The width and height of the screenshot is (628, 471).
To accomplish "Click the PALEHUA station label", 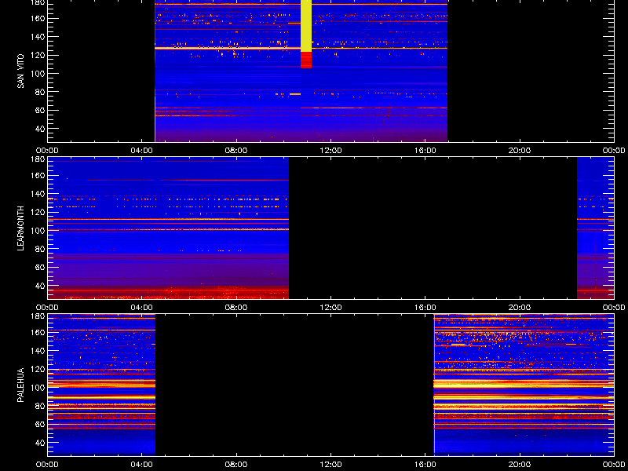I will [x=21, y=385].
